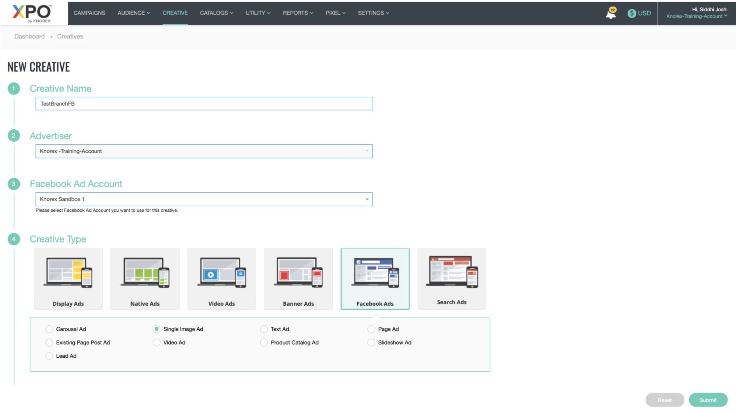Select the Video Ads creative type
The width and height of the screenshot is (736, 413).
(x=222, y=279)
